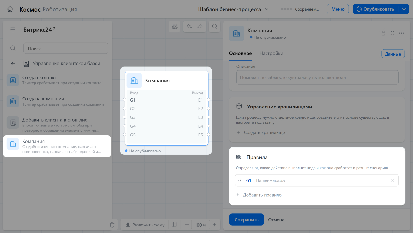
Task: Click Добавить правило link
Action: click(x=262, y=195)
